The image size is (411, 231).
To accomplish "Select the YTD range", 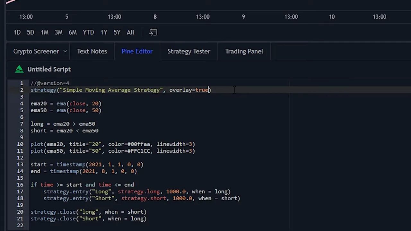I will click(x=88, y=32).
